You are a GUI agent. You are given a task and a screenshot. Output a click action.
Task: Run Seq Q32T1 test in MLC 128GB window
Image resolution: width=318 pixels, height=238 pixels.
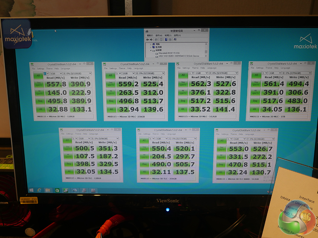pos(39,84)
